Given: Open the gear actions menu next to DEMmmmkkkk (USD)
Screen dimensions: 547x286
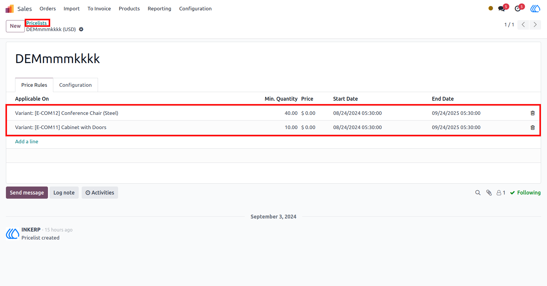Looking at the screenshot, I should pyautogui.click(x=81, y=29).
